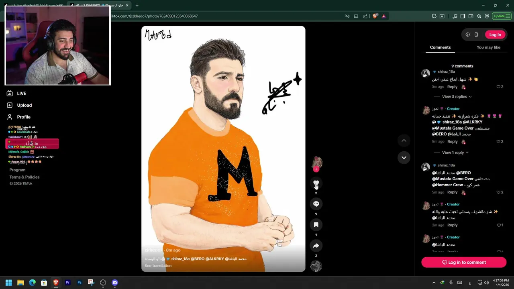Screen dimensions: 514x289
Task: Open Discord from the taskbar
Action: click(115, 283)
